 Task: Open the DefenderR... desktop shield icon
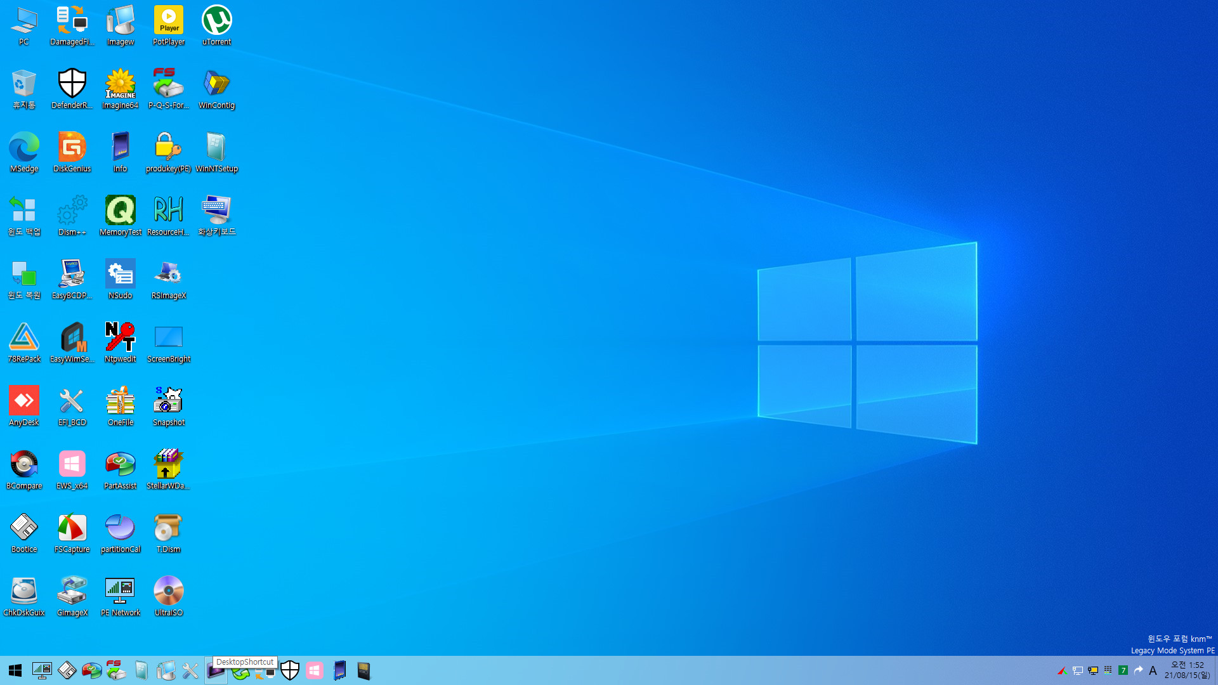coord(72,89)
